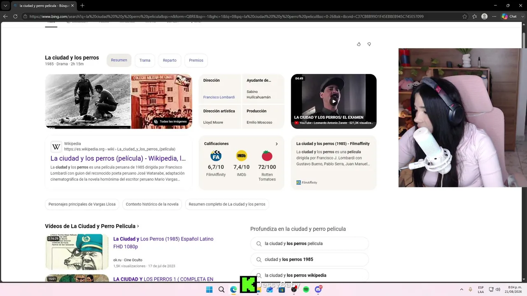Open the Windows Start menu
This screenshot has width=527, height=296.
click(x=209, y=289)
